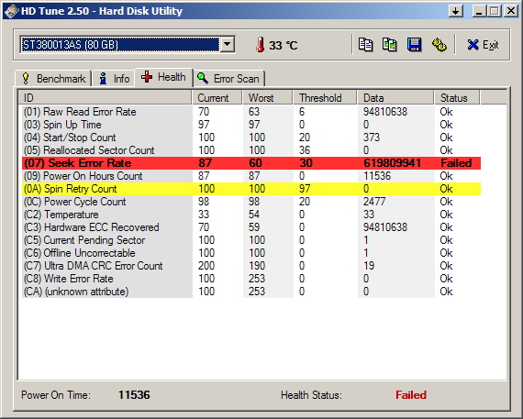Click the down-arrow minimize-to-tray button
The height and width of the screenshot is (419, 523).
(456, 11)
